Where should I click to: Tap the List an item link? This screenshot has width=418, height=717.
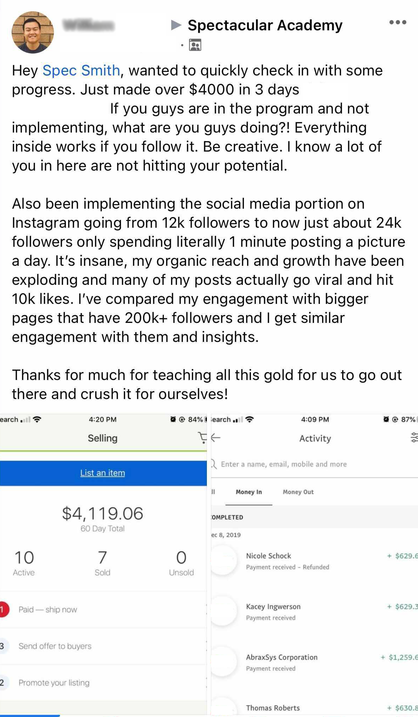point(103,473)
